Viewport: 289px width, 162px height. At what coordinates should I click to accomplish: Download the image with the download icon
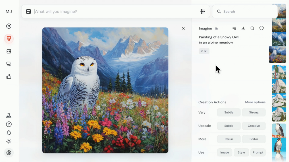(x=243, y=28)
